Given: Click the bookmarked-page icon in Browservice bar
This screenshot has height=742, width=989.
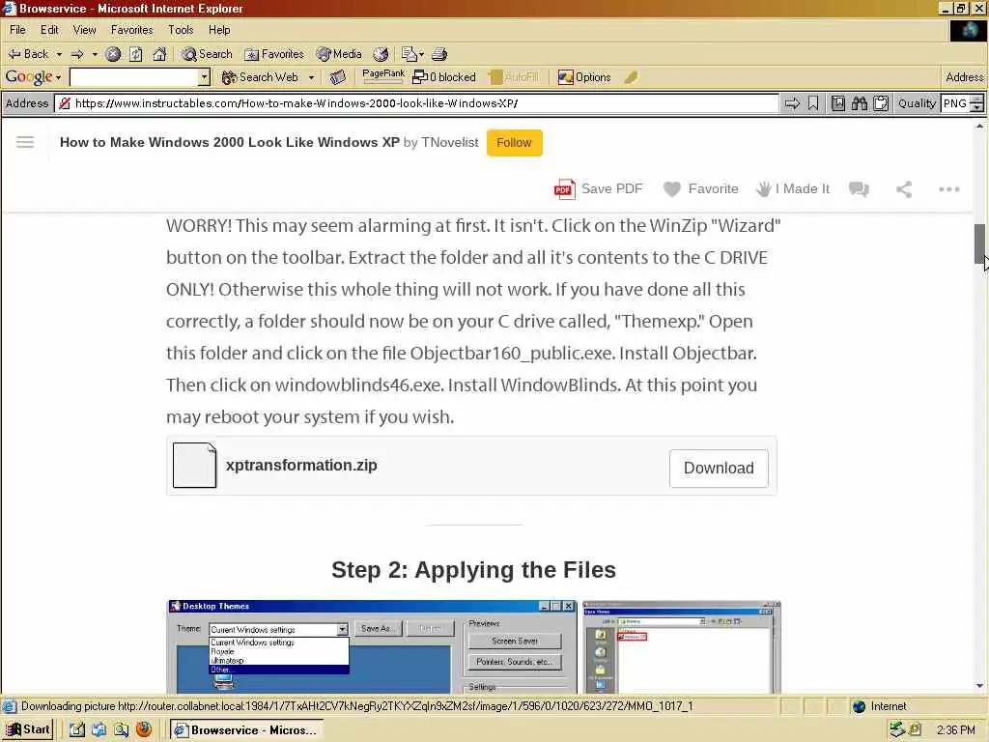Looking at the screenshot, I should tap(838, 103).
